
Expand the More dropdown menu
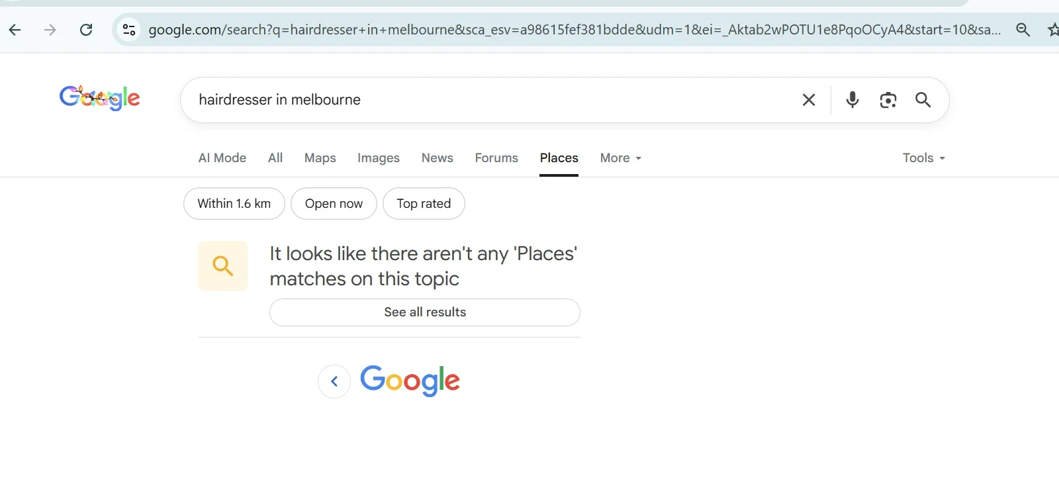click(621, 158)
